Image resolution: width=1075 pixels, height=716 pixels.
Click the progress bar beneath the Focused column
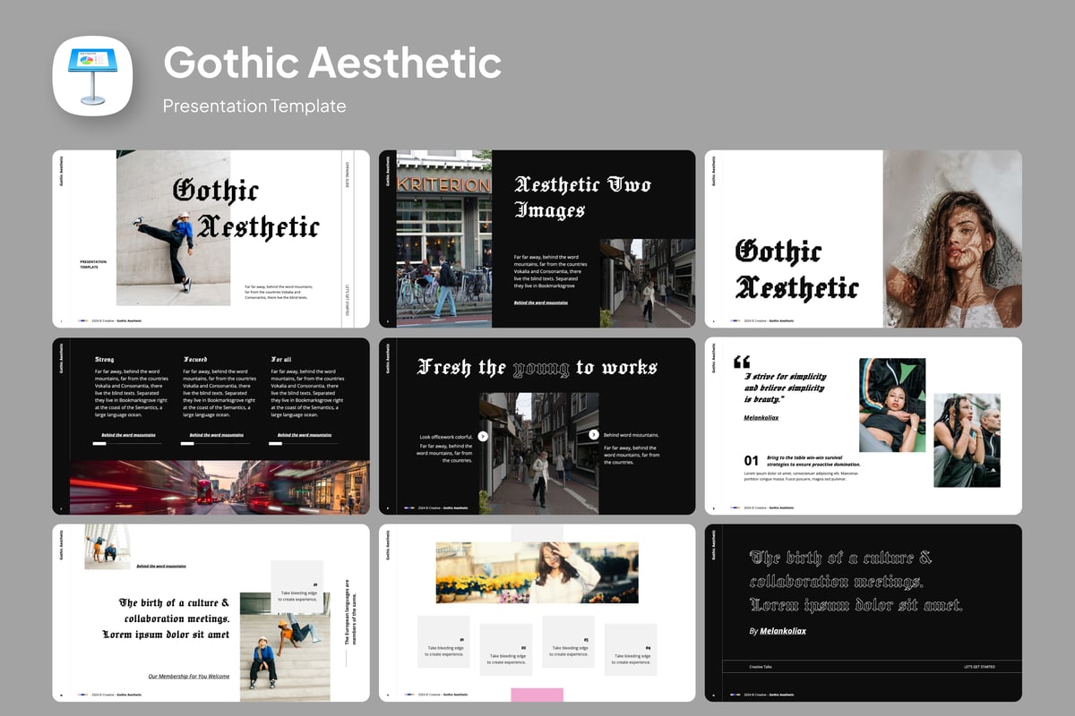coord(216,443)
